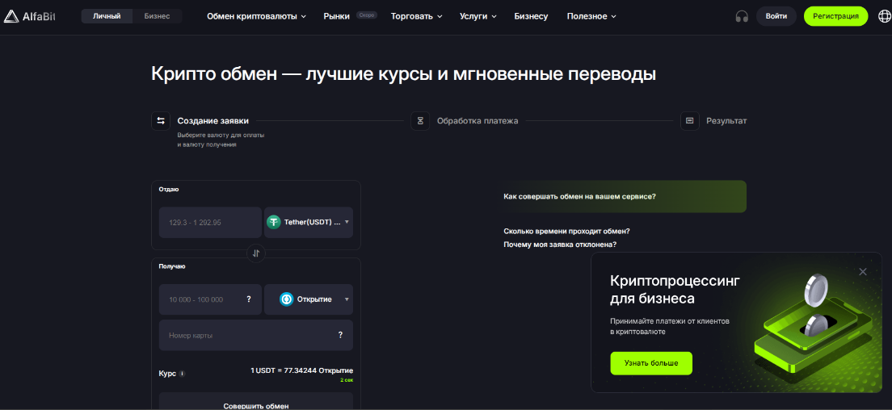Select the rate text '1 USDT = 77.34244 Открытие'
This screenshot has height=410, width=892.
[x=301, y=370]
